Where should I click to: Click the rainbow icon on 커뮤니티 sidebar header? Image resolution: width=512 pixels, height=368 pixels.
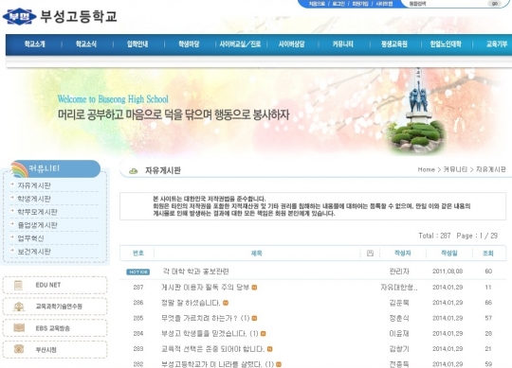[20, 169]
